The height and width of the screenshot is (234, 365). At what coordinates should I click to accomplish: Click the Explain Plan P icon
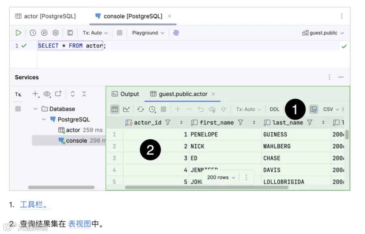[x=44, y=33]
